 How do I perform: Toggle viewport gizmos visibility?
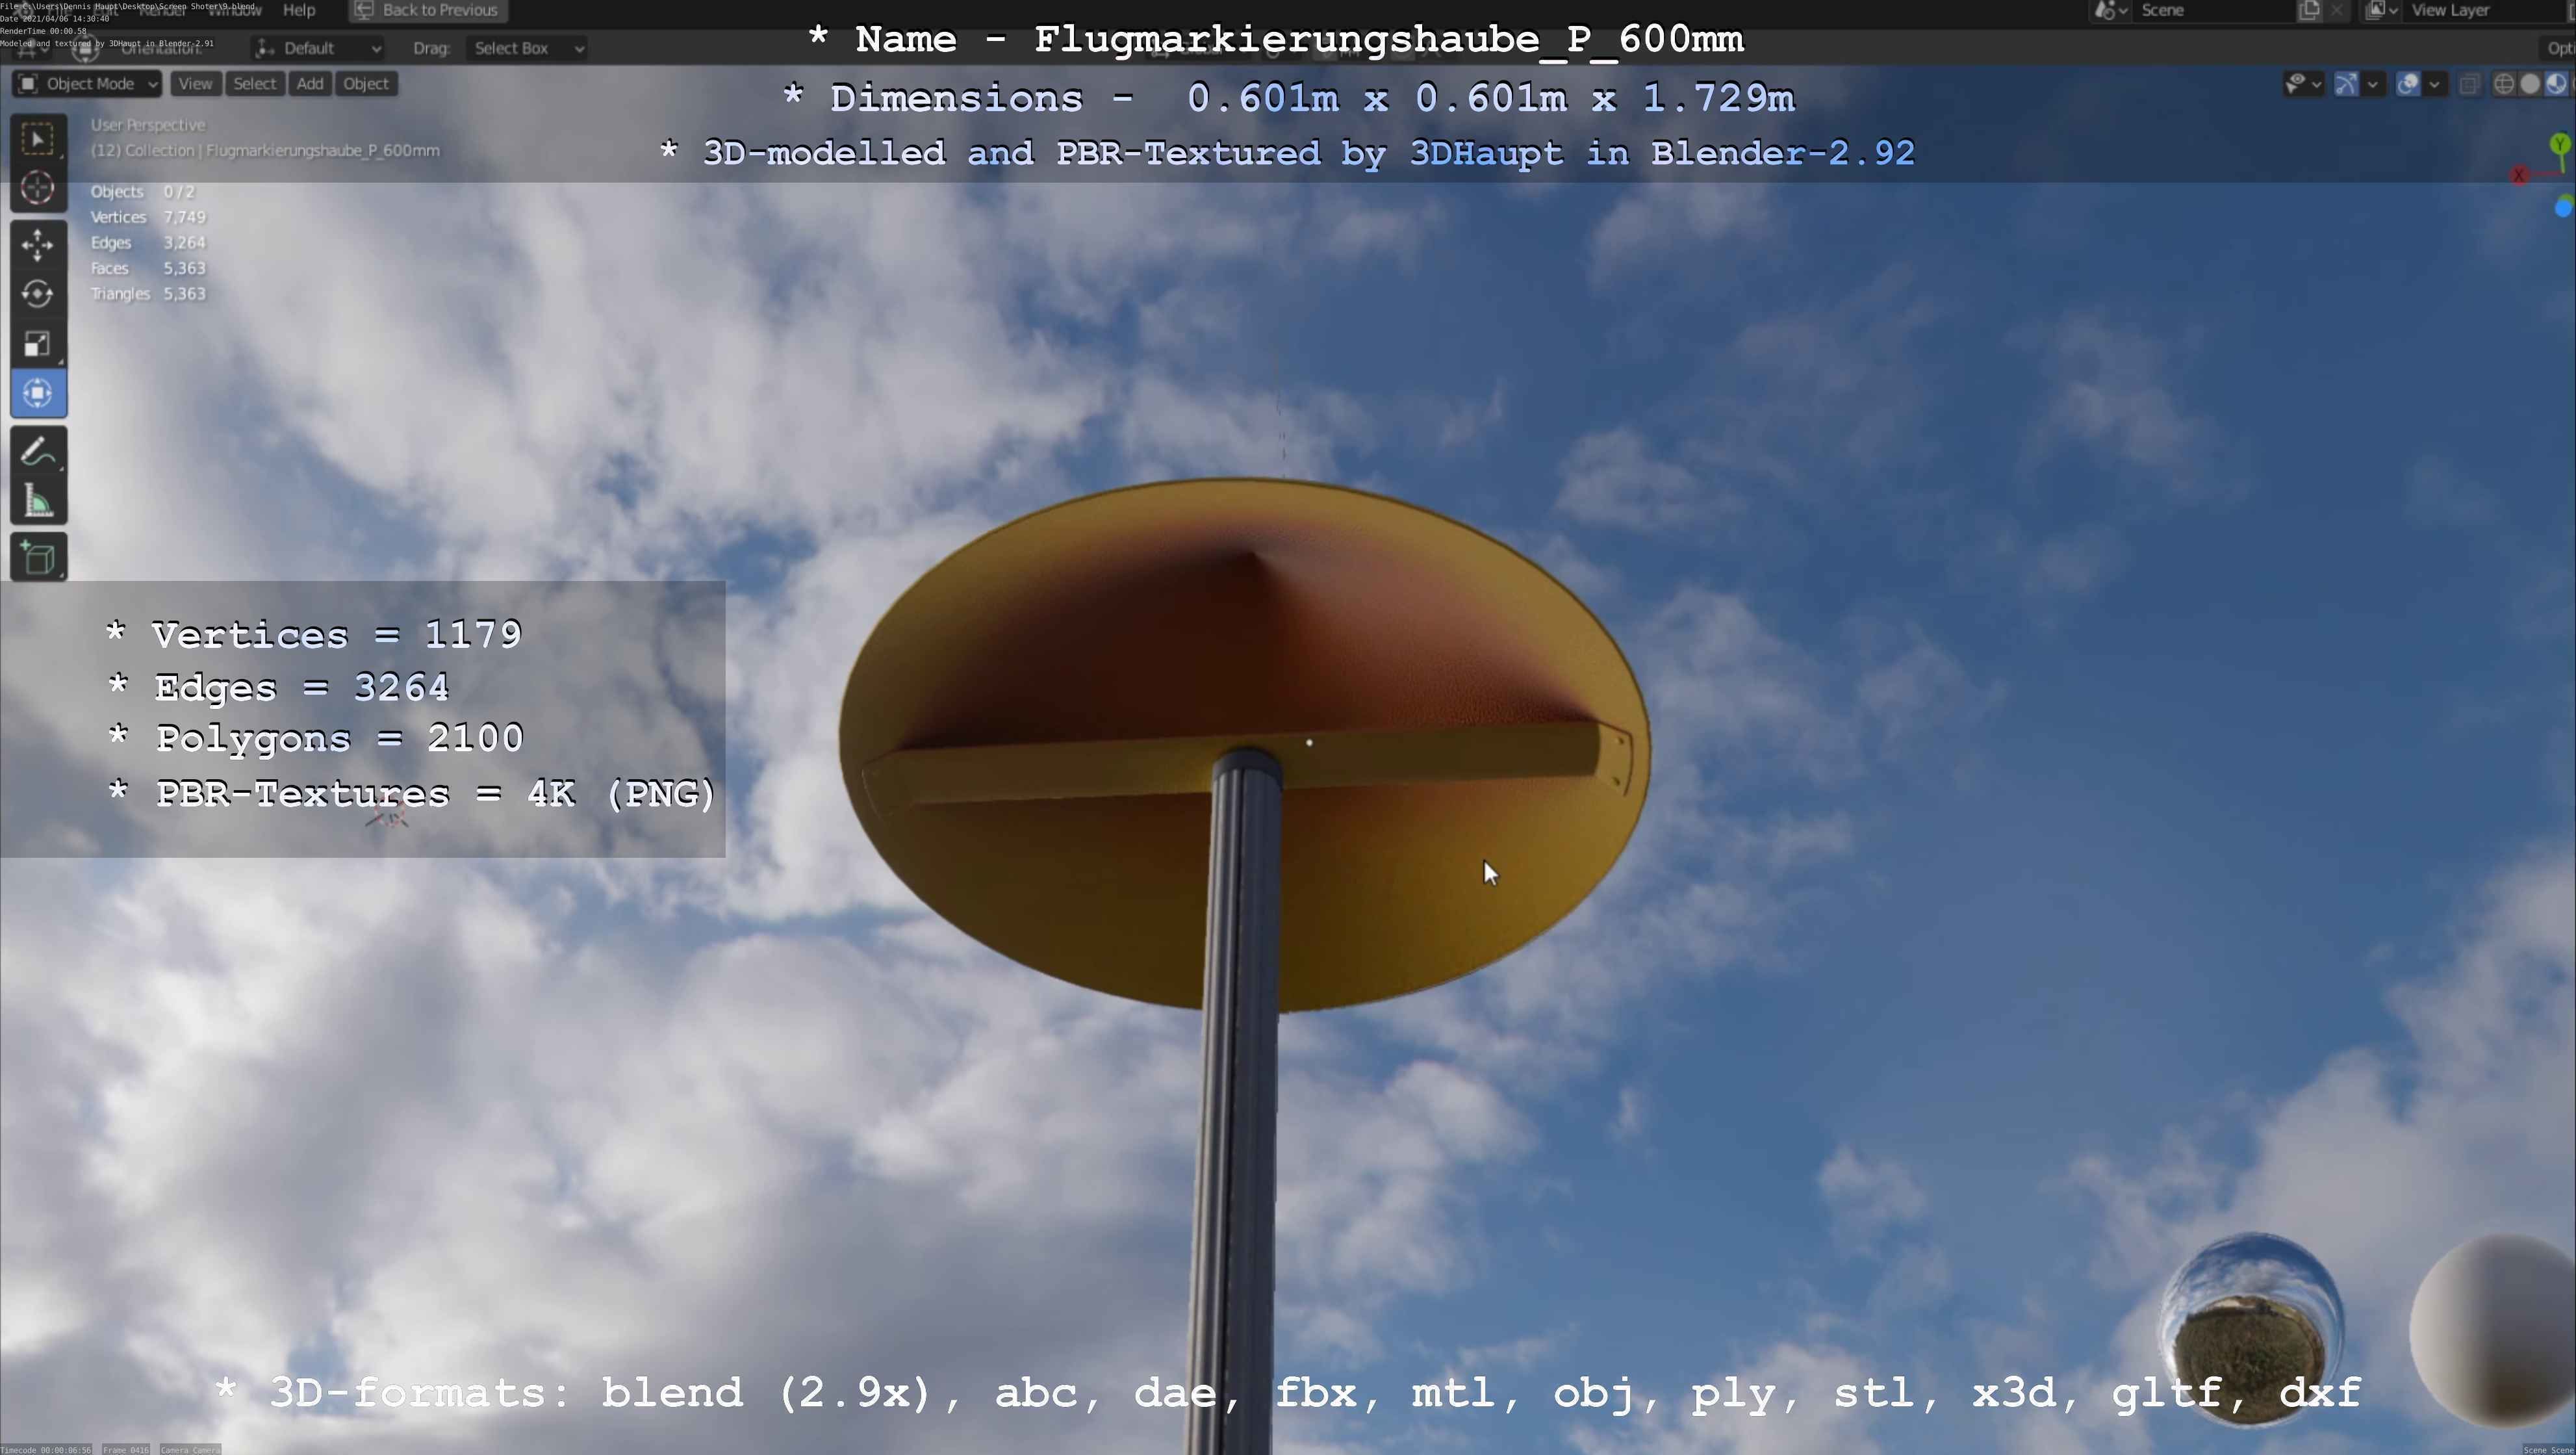tap(2346, 84)
